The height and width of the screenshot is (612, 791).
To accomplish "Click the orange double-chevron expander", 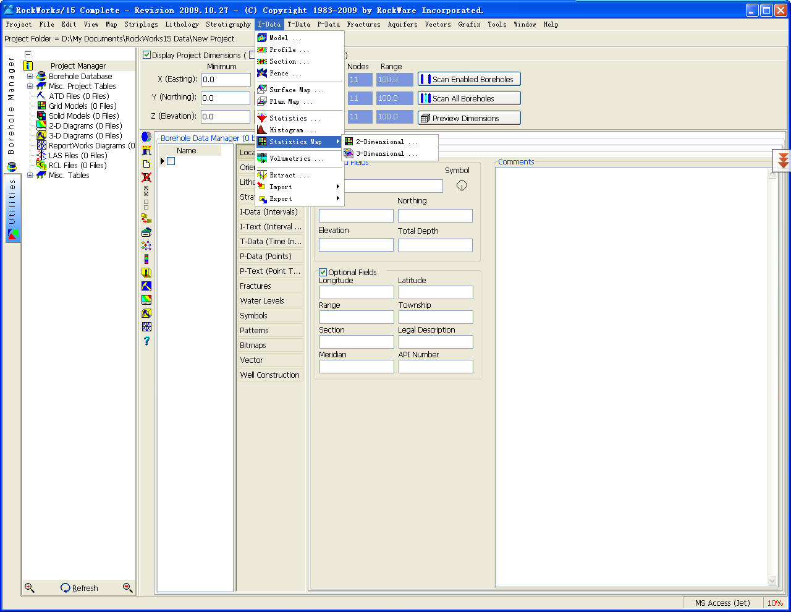I will click(783, 161).
